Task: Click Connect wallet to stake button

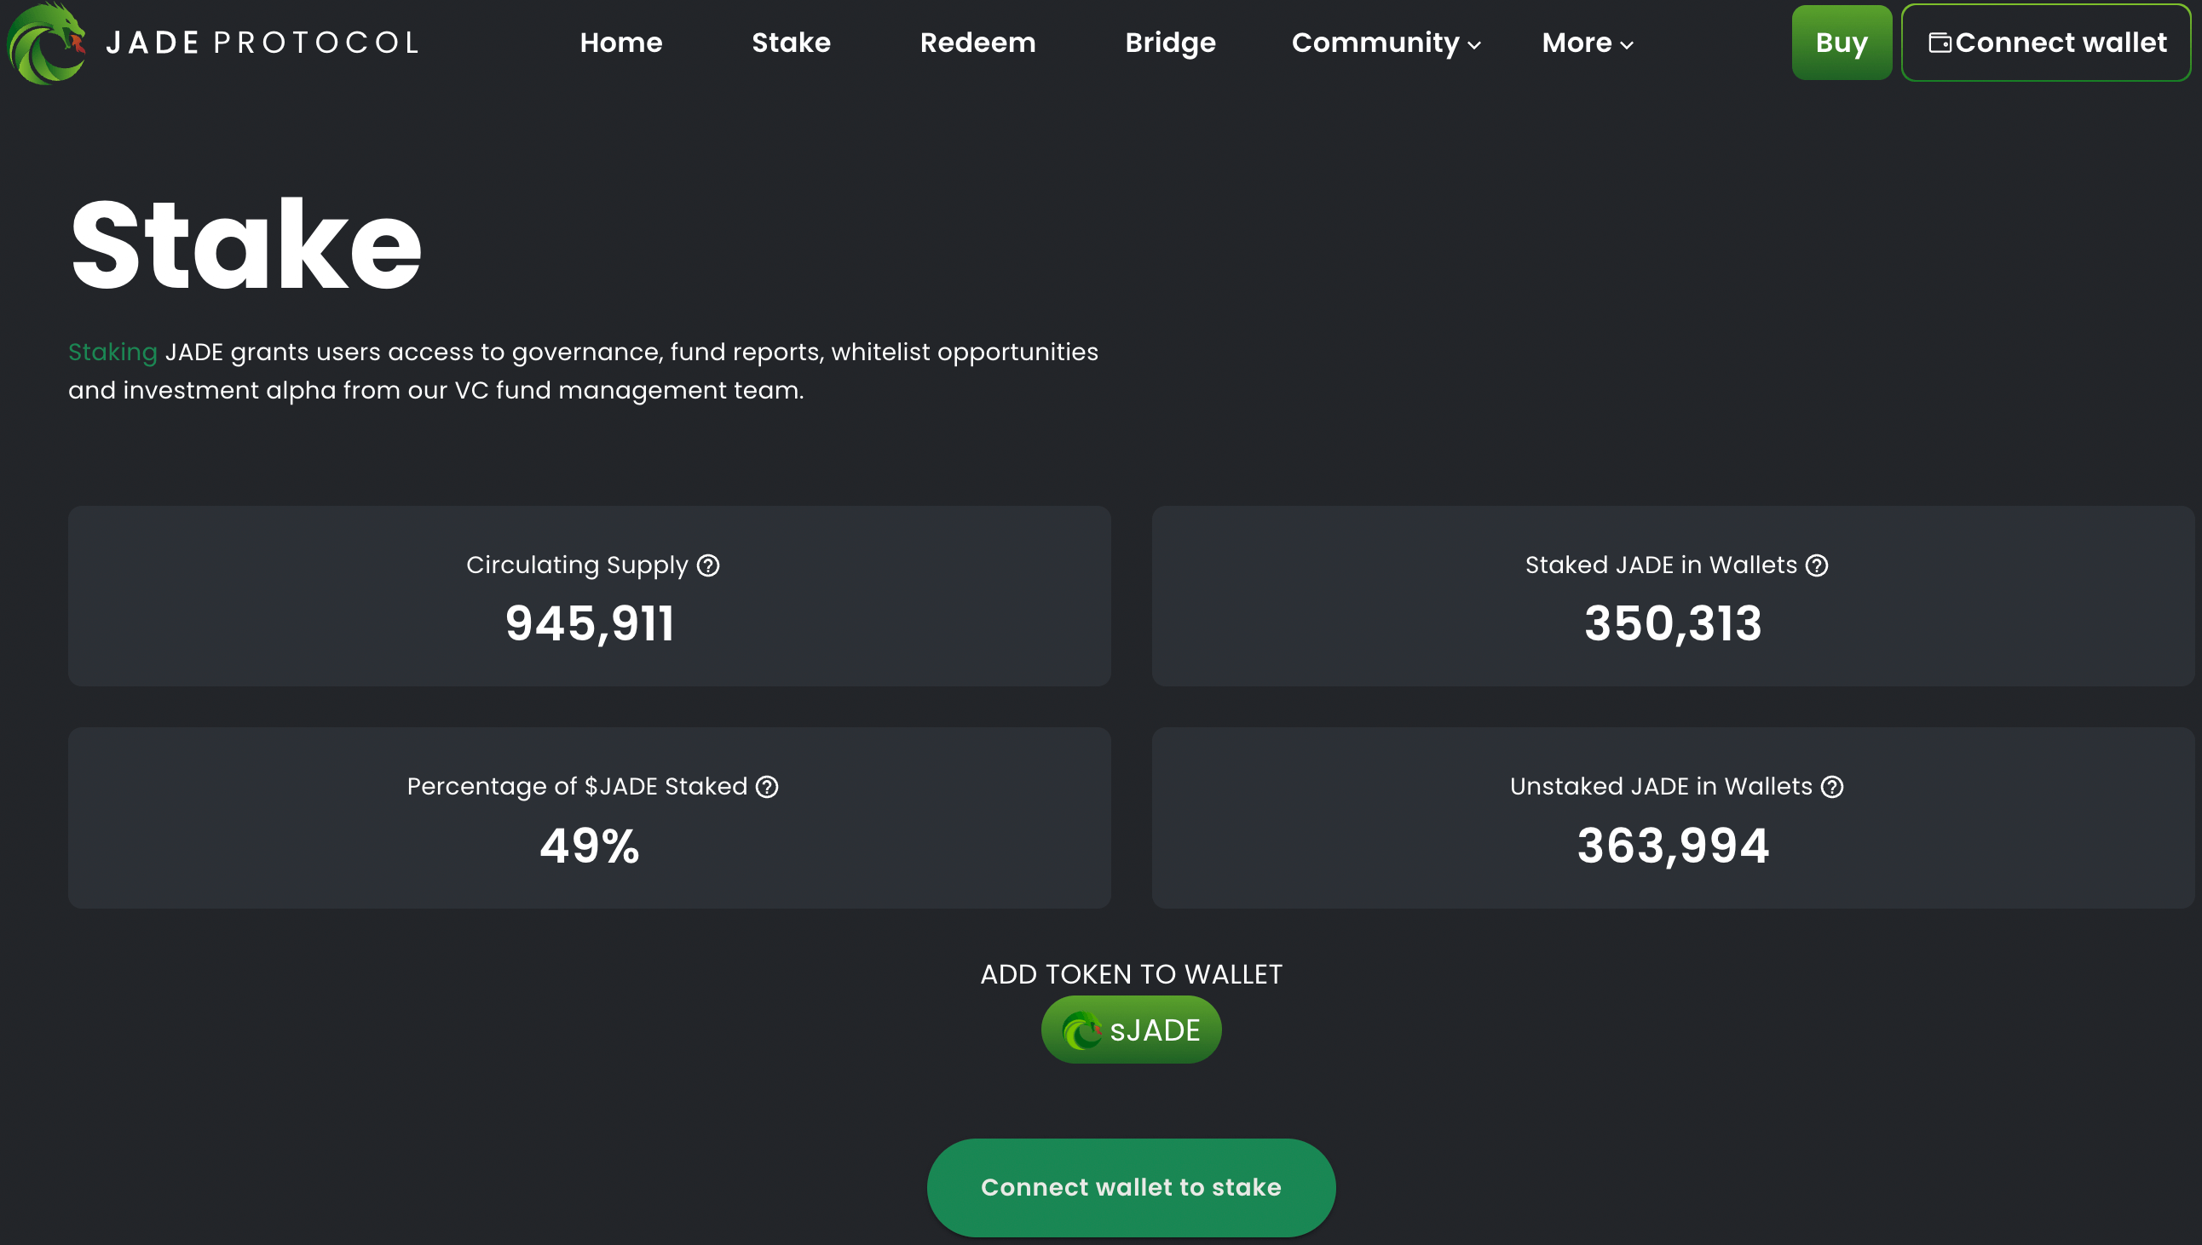Action: click(x=1131, y=1187)
